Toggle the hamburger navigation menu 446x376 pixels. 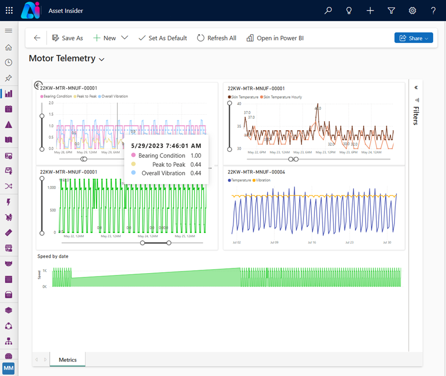click(9, 30)
